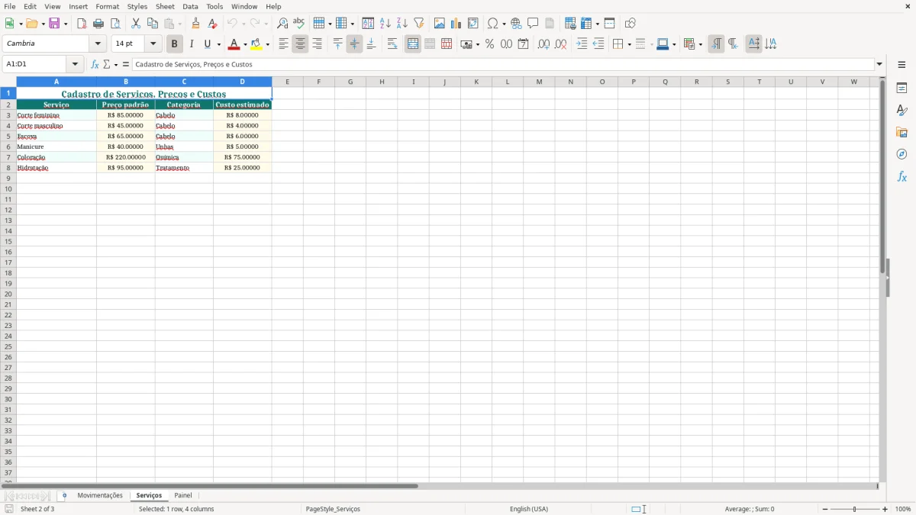The height and width of the screenshot is (515, 916).
Task: Toggle Center Horizontally alignment
Action: coord(301,44)
